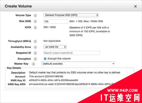
Task: Click the Size (GiB) input field
Action: pos(55,22)
